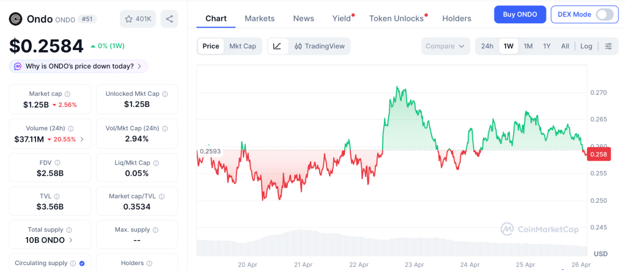The width and height of the screenshot is (626, 270).
Task: Select the 1M time range
Action: [x=528, y=46]
